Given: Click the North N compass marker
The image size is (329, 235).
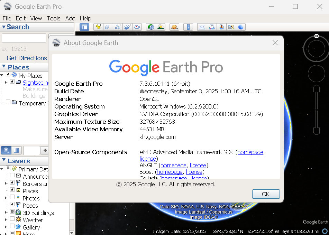Looking at the screenshot, I should click(x=317, y=36).
